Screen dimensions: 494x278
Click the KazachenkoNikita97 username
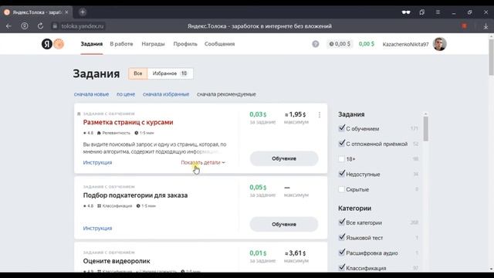coord(405,44)
